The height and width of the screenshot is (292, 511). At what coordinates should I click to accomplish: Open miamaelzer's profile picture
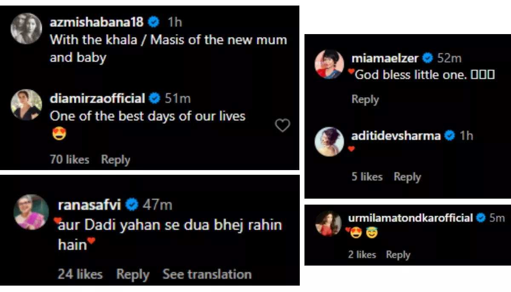point(329,64)
